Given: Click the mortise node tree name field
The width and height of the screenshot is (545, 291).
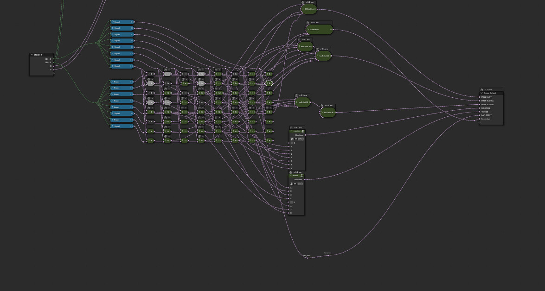Looking at the screenshot, I should click(296, 139).
